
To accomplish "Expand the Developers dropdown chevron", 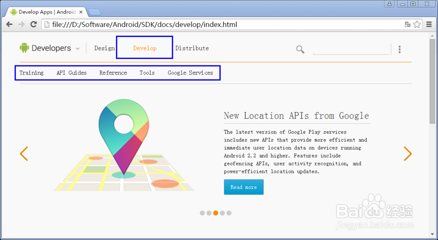I will [x=78, y=49].
